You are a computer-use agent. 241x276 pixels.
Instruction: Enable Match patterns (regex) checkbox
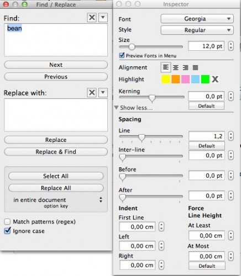point(7,221)
